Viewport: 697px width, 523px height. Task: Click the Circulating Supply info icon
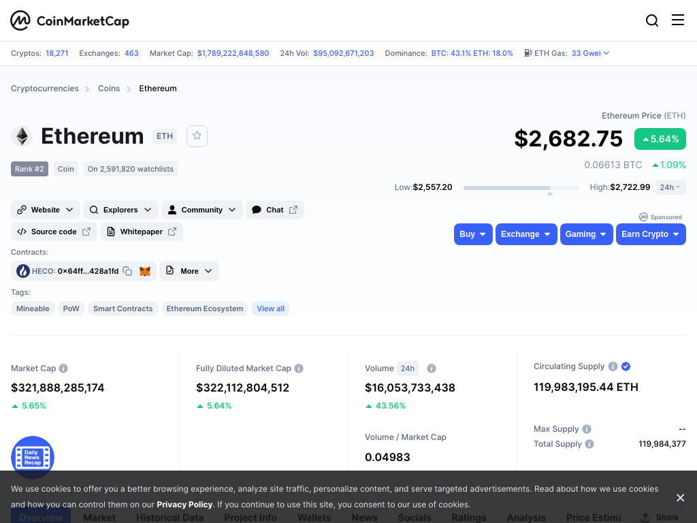[613, 366]
